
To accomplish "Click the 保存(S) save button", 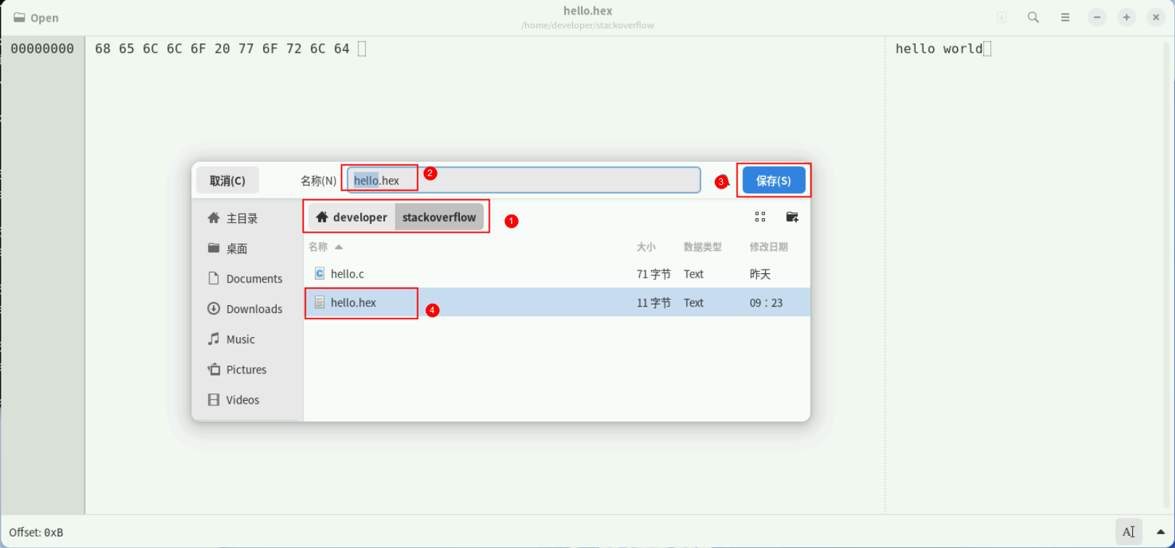I will coord(774,180).
